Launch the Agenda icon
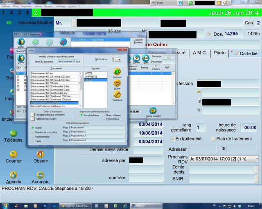The width and height of the screenshot is (262, 209). click(x=14, y=175)
